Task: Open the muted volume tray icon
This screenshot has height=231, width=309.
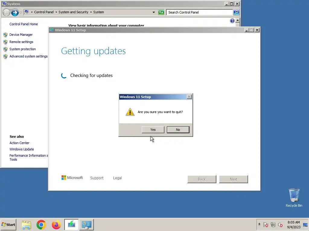Action: pyautogui.click(x=280, y=224)
